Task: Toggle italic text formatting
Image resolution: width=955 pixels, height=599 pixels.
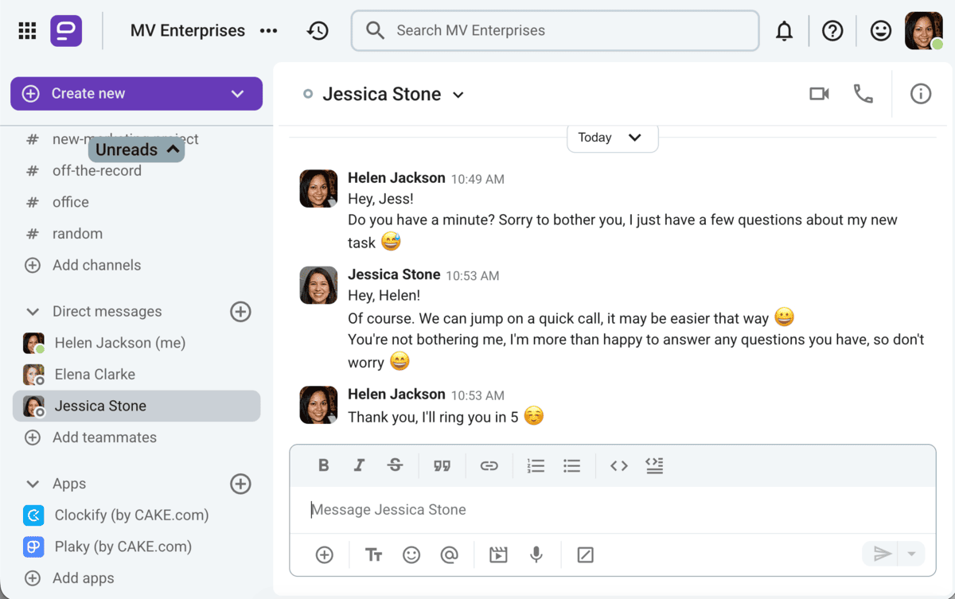Action: coord(359,466)
